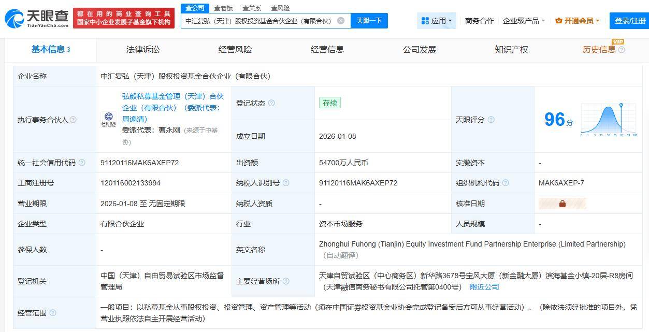Click the 登录/注册 button
The image size is (649, 332).
pyautogui.click(x=629, y=21)
